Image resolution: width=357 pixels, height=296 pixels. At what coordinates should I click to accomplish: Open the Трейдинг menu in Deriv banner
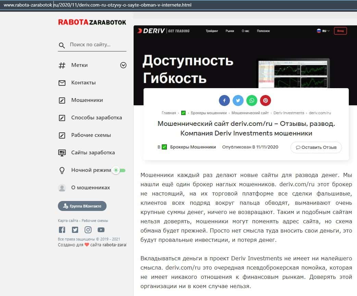pyautogui.click(x=212, y=31)
